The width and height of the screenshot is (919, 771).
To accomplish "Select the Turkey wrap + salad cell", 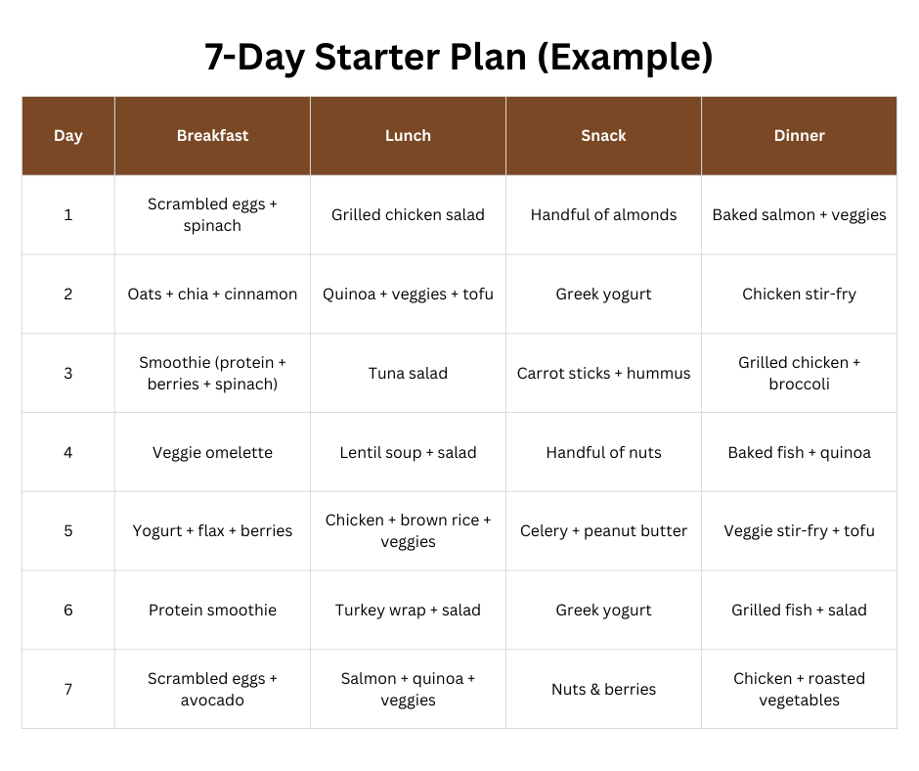I will tap(408, 611).
